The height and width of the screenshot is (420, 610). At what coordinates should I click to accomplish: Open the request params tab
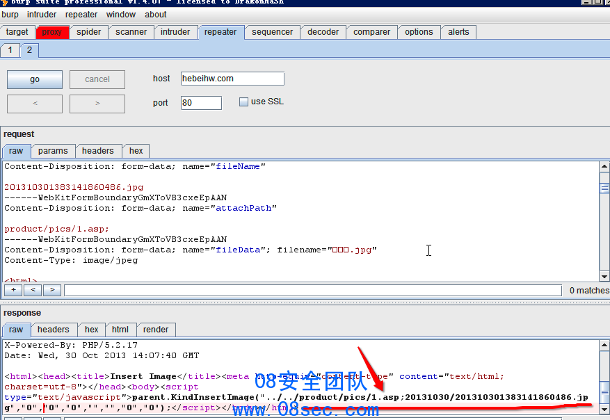(53, 151)
